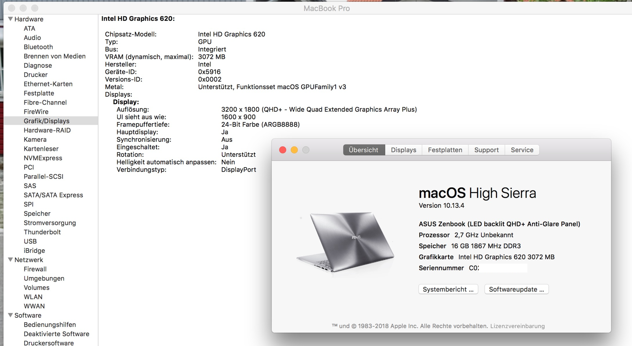Select Festplatte in the sidebar

(x=39, y=93)
